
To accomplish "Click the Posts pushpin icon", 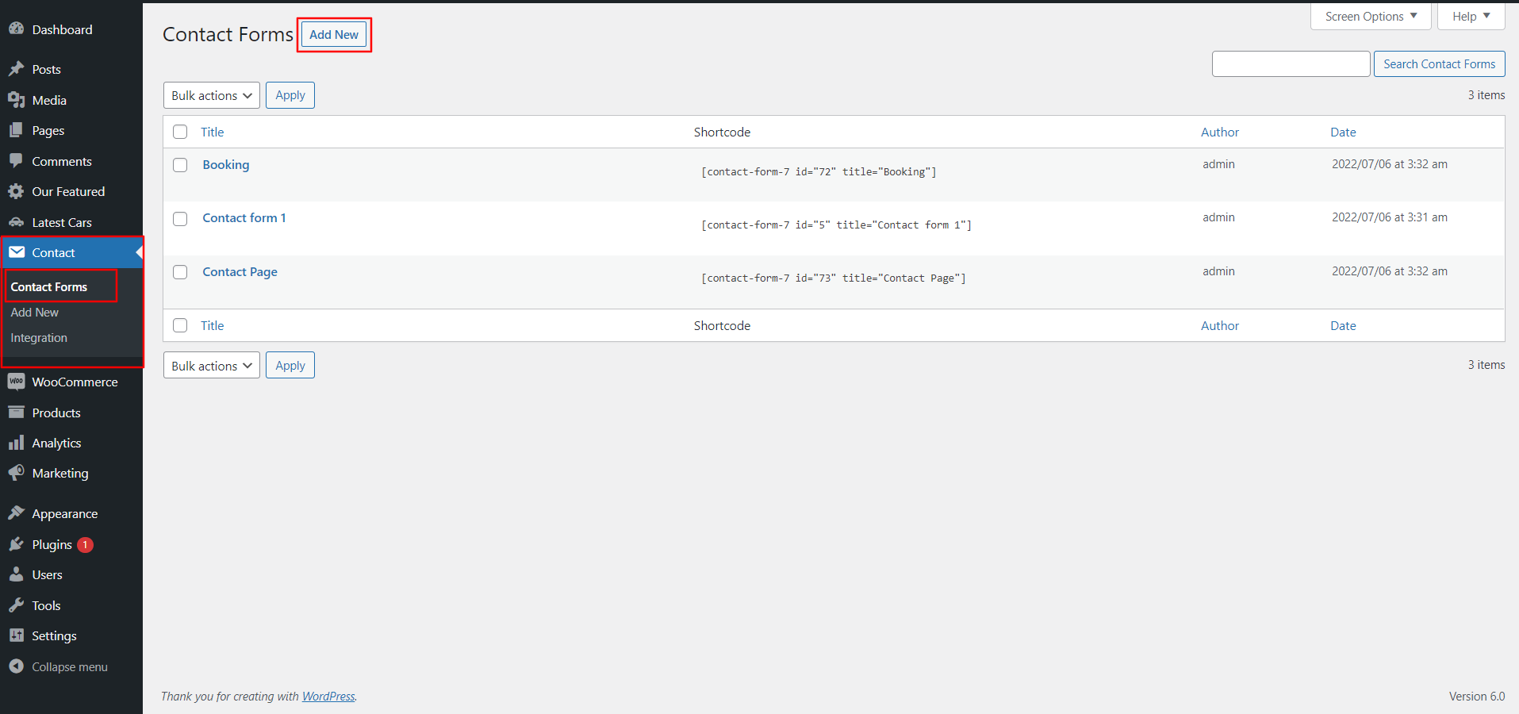I will tap(16, 69).
